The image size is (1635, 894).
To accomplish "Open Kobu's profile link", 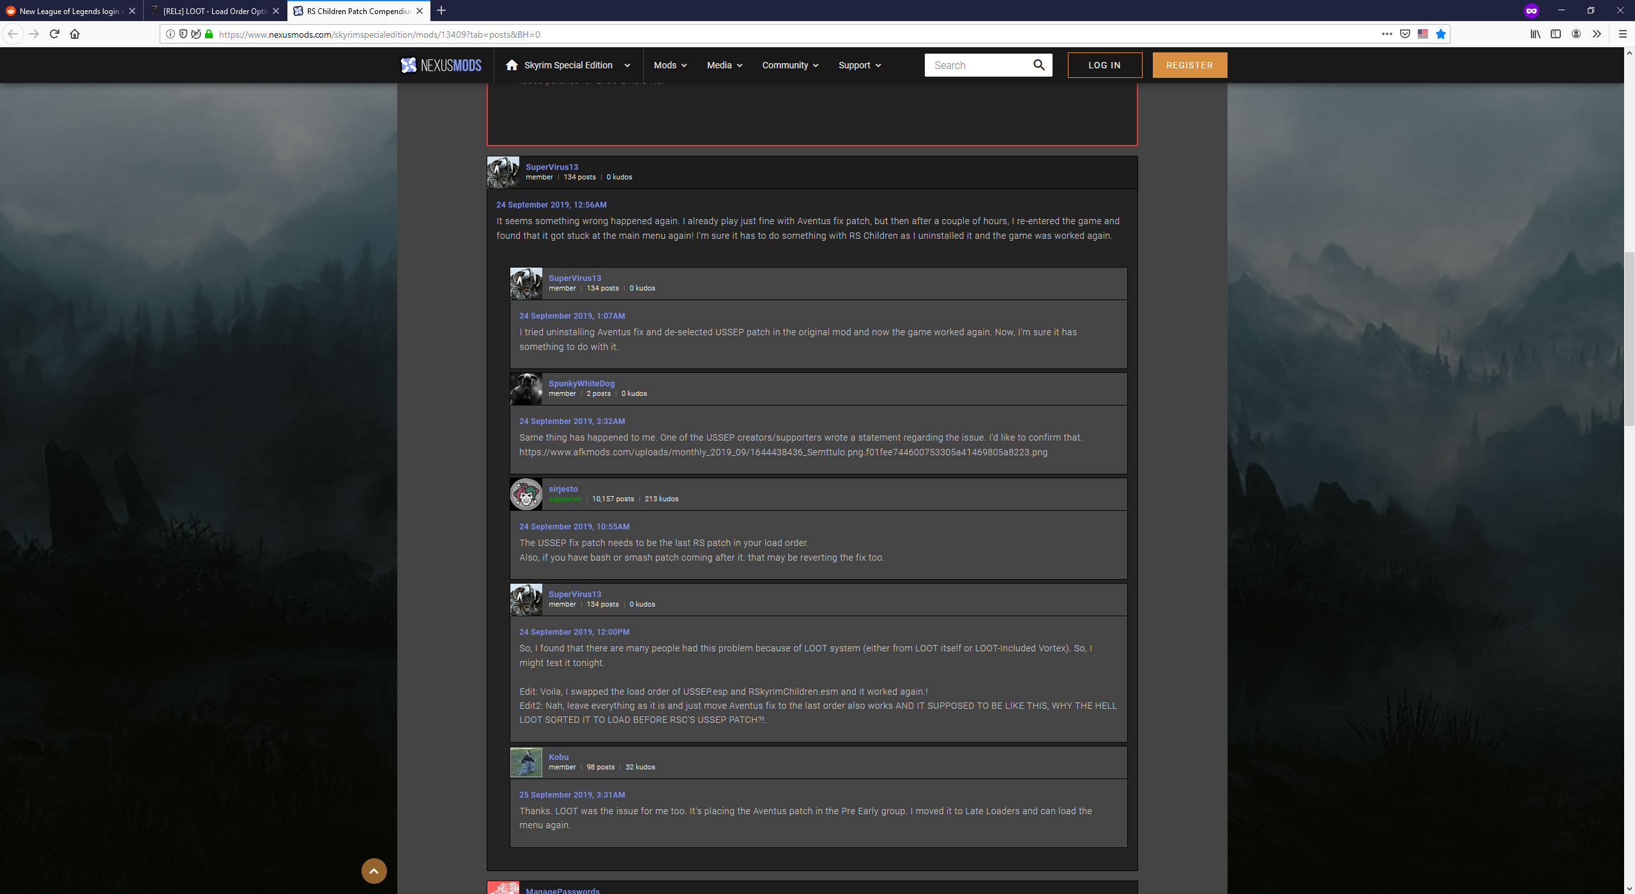I will point(558,757).
